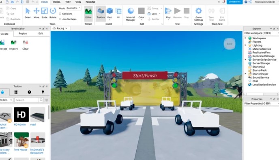Toggle Anchor on selection
The width and height of the screenshot is (279, 160).
154,19
